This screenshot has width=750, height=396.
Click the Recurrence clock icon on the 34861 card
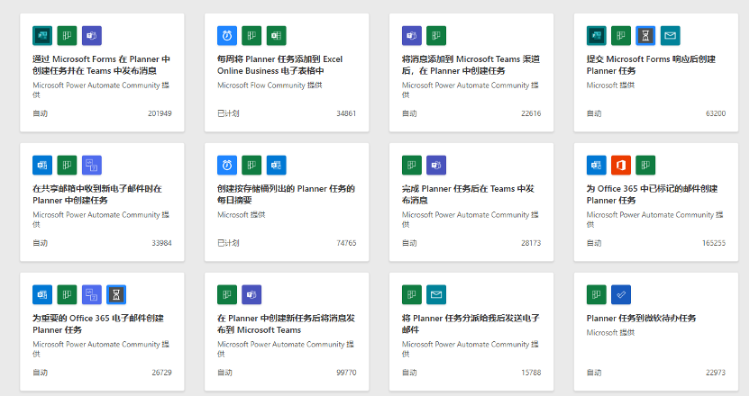point(227,35)
